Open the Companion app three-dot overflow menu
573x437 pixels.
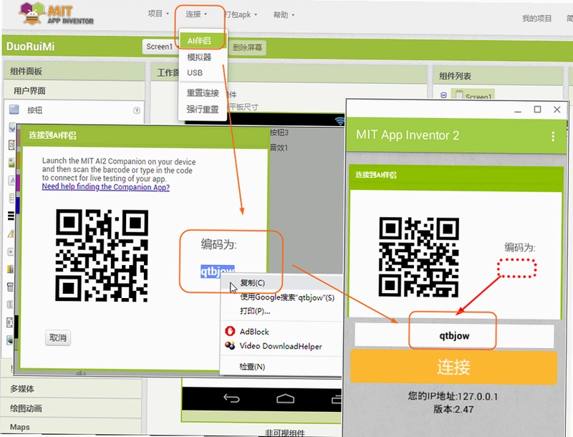(553, 136)
